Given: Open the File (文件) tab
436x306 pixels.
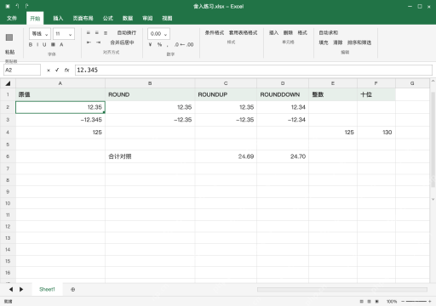Looking at the screenshot, I should (12, 18).
